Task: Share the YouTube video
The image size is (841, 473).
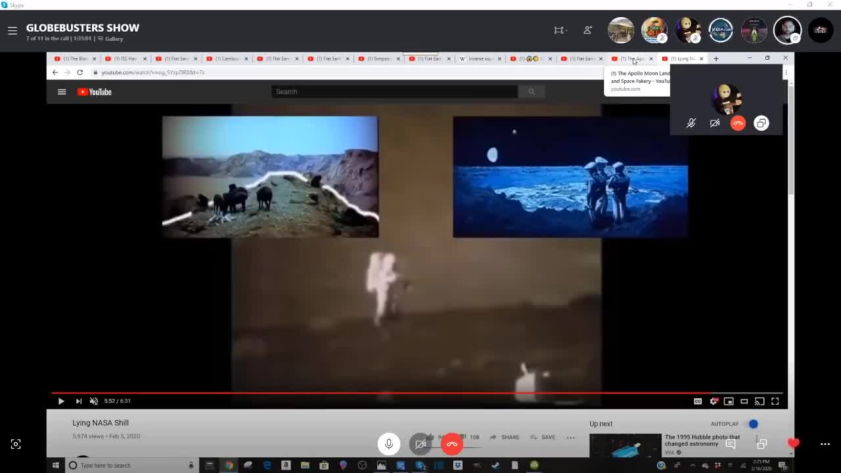Action: pos(505,437)
